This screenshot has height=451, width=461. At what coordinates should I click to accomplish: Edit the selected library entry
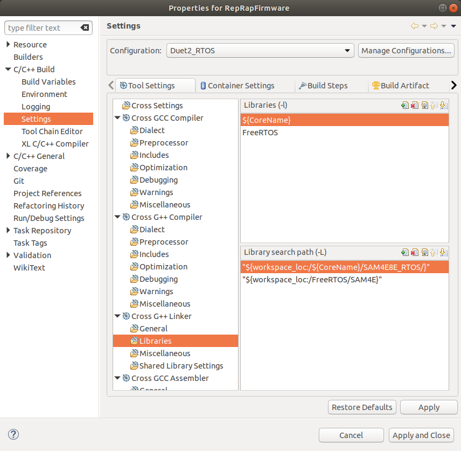coord(424,105)
